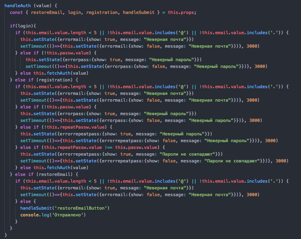
Task: Click 'else if (restoreEmail)' line
Action: tap(44, 174)
